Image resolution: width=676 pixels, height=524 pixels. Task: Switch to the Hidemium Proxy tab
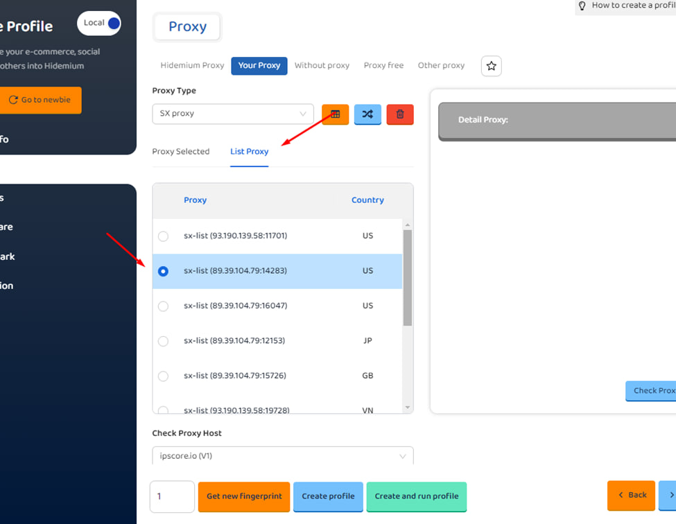point(192,66)
